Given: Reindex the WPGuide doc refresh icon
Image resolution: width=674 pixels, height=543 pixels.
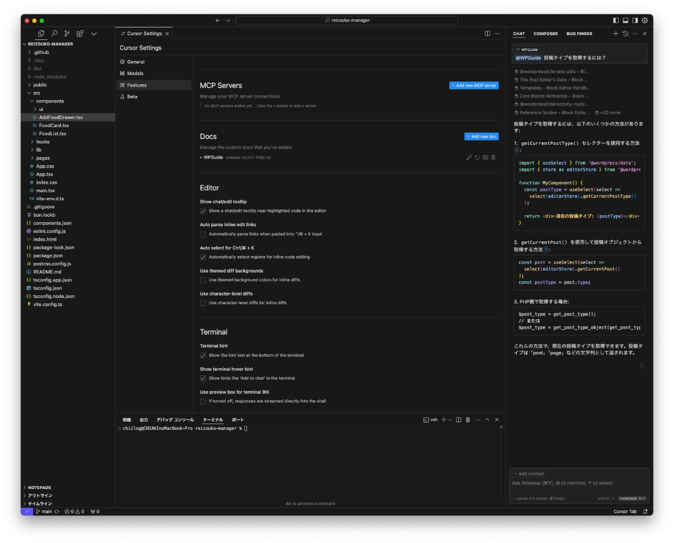Looking at the screenshot, I should (x=477, y=157).
